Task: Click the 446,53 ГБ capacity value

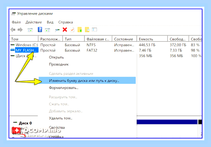Action: coord(147,45)
